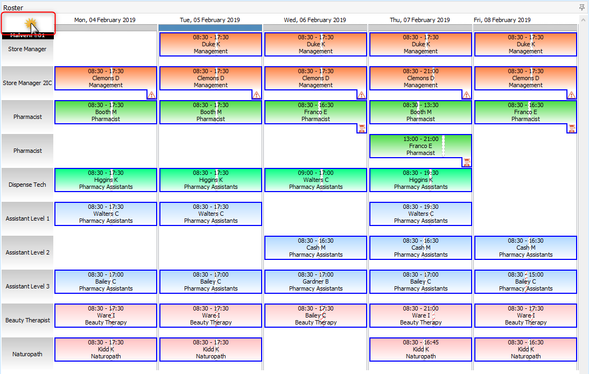Select the Assistant Level 2 row label
The width and height of the screenshot is (589, 374).
pyautogui.click(x=27, y=252)
